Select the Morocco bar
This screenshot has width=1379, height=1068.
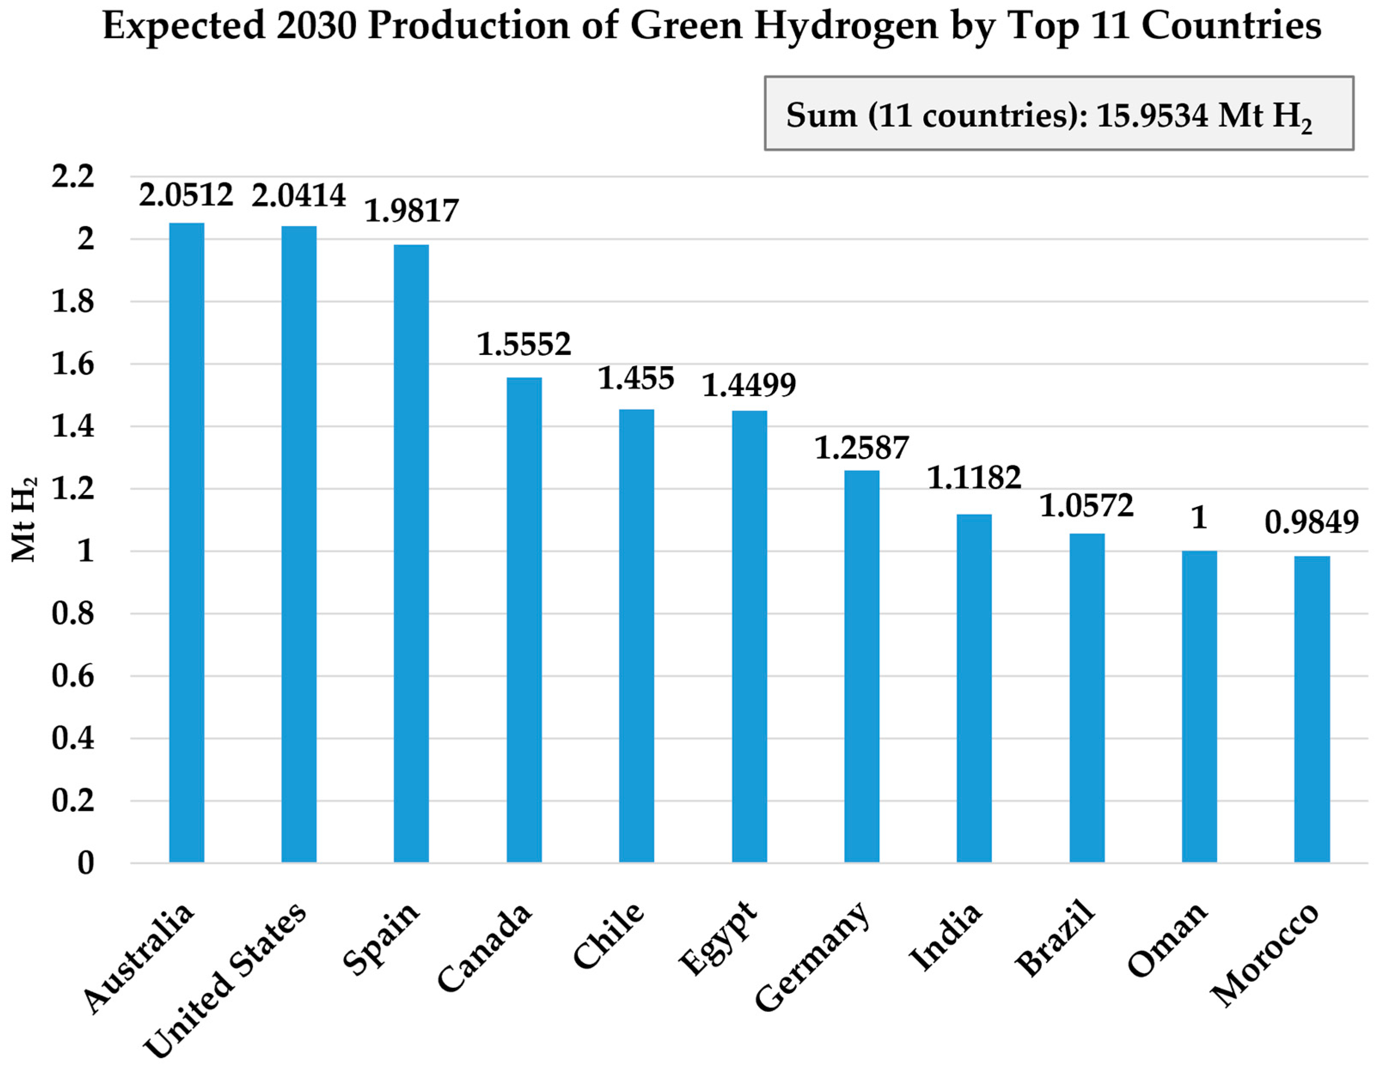point(1312,709)
